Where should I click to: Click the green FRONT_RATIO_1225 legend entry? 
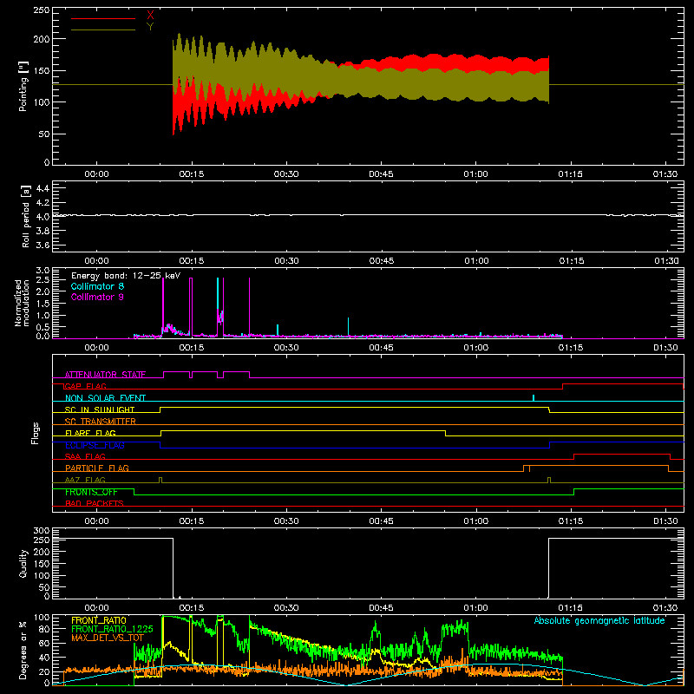[112, 629]
